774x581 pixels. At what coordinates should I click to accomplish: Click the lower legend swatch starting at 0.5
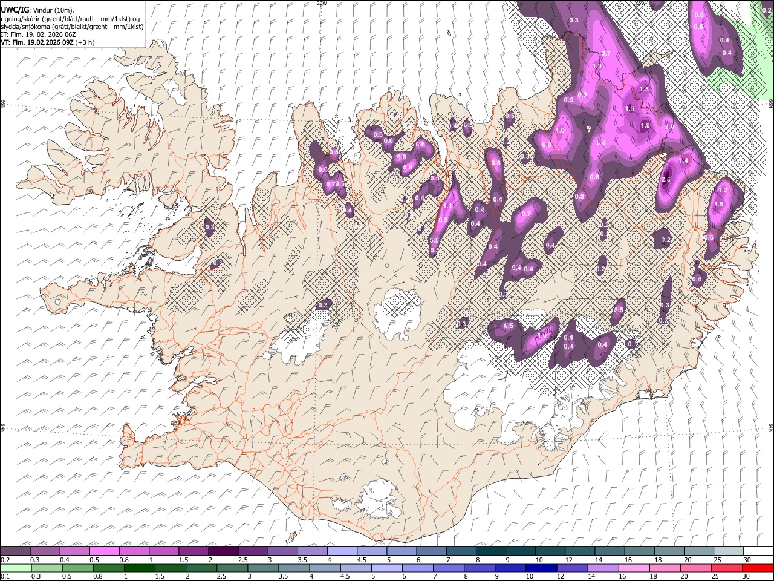coord(78,568)
